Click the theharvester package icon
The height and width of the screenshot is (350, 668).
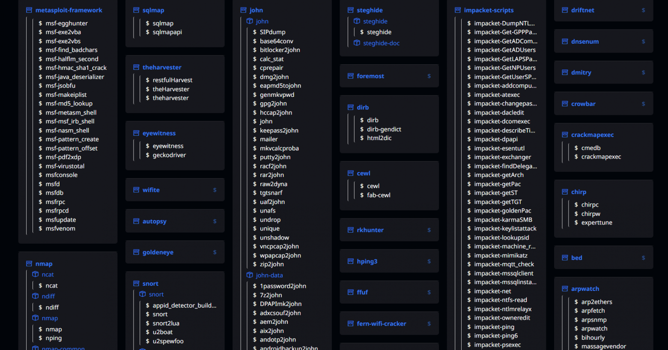136,67
